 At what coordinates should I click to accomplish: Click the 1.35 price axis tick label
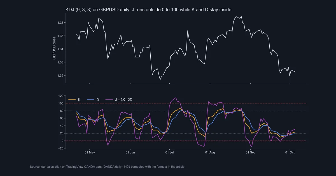(x=61, y=36)
